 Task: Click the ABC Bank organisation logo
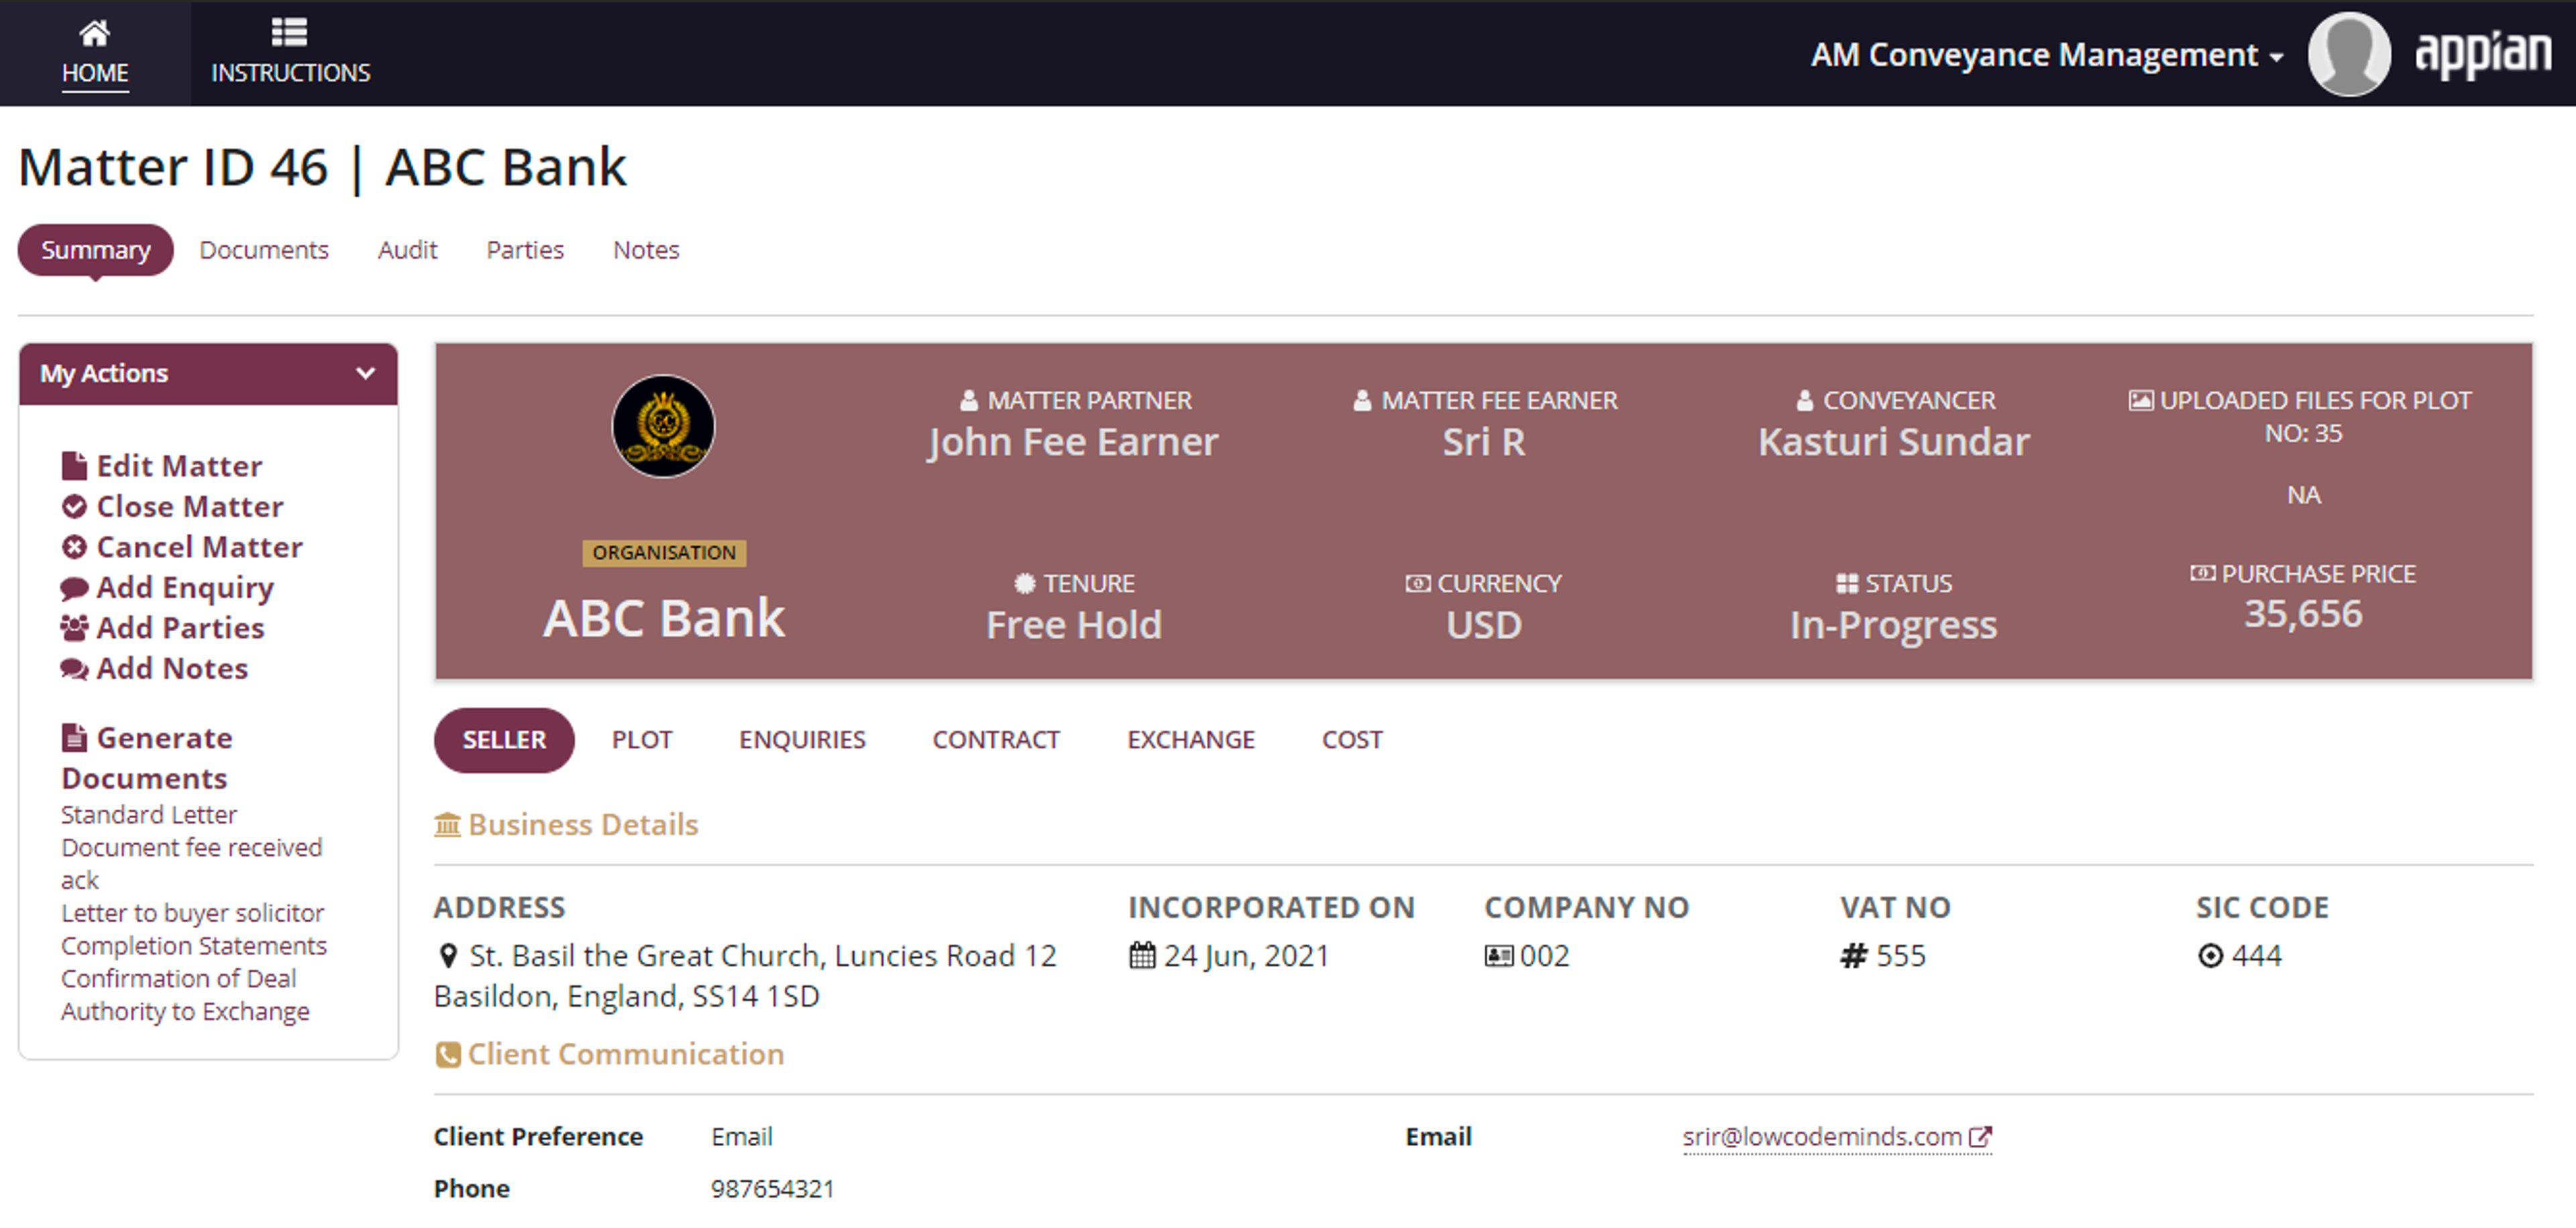(x=663, y=426)
